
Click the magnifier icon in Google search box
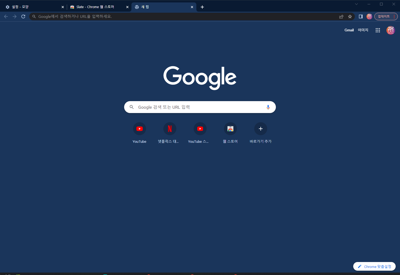[x=132, y=107]
